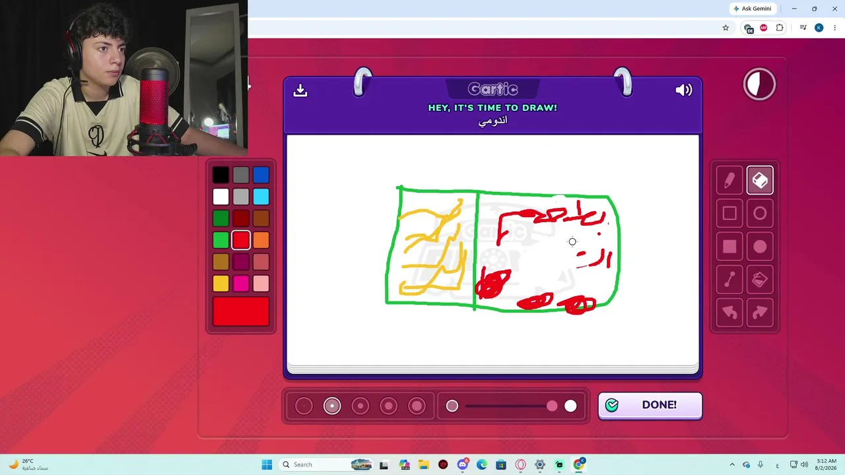
Task: Pick the light pink color swatch
Action: (x=261, y=284)
